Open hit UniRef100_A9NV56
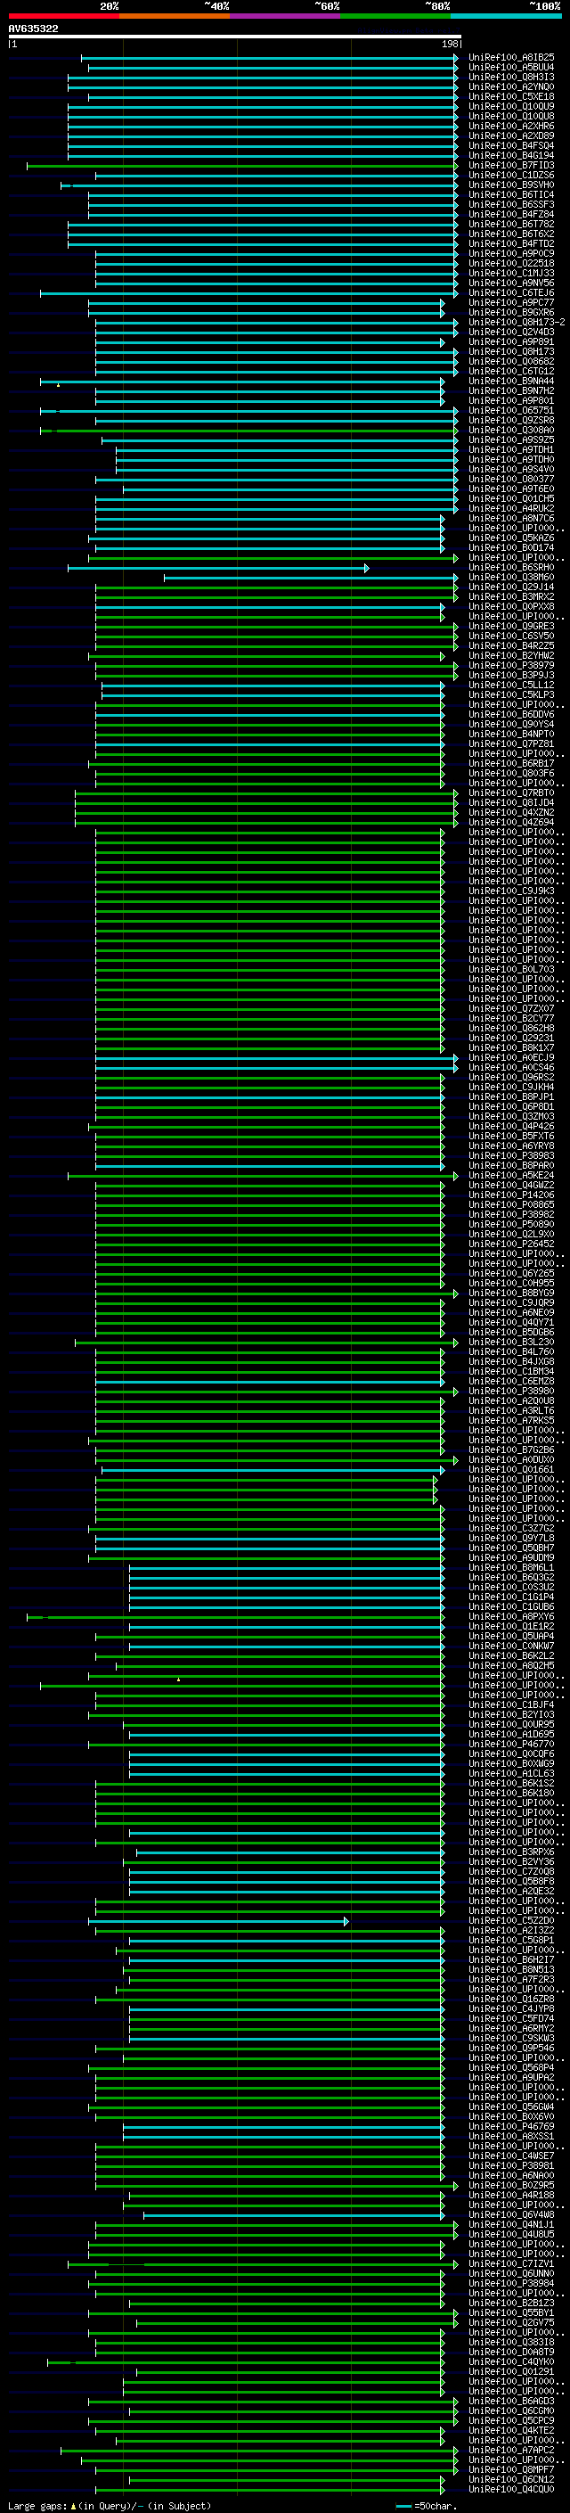The height and width of the screenshot is (2513, 570). [x=511, y=283]
